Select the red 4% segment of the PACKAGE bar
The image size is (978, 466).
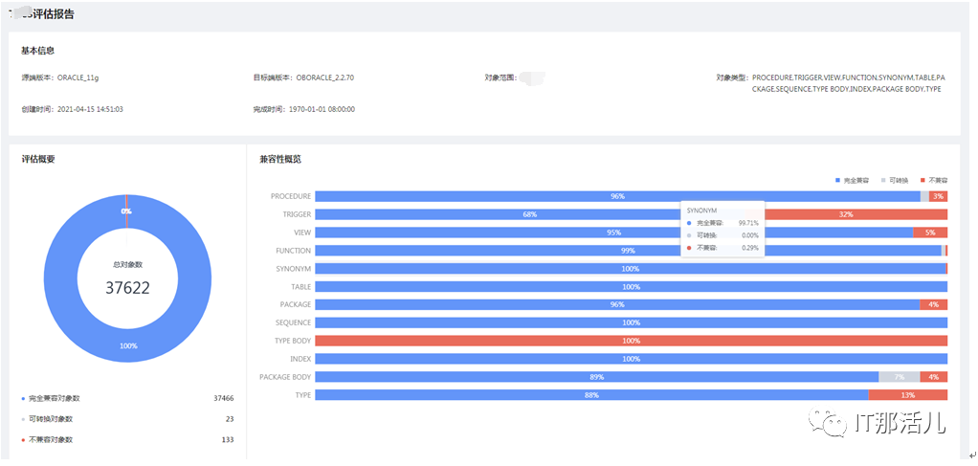click(x=934, y=305)
